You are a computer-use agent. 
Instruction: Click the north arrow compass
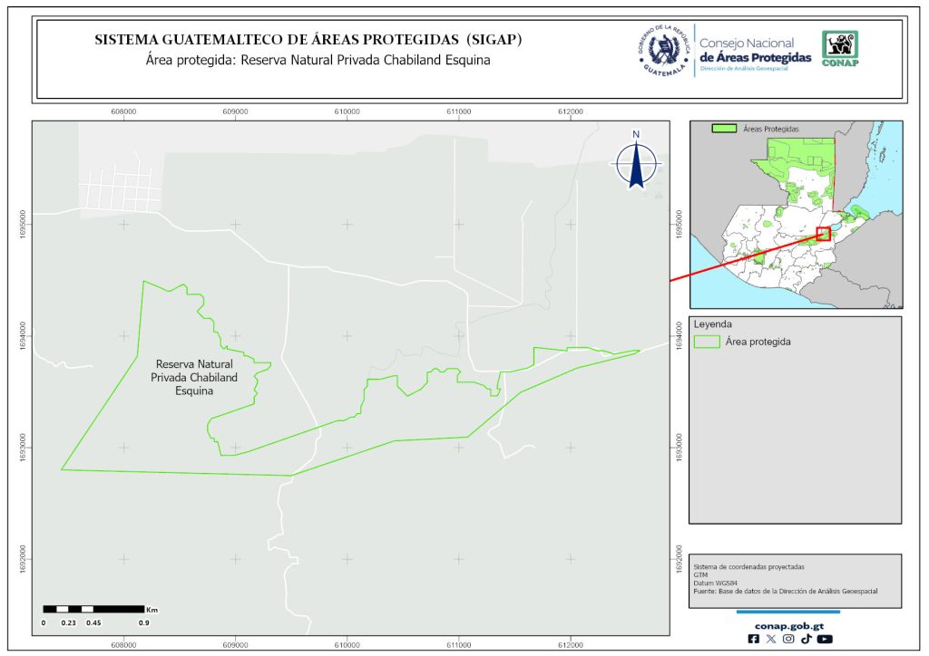[x=637, y=161]
